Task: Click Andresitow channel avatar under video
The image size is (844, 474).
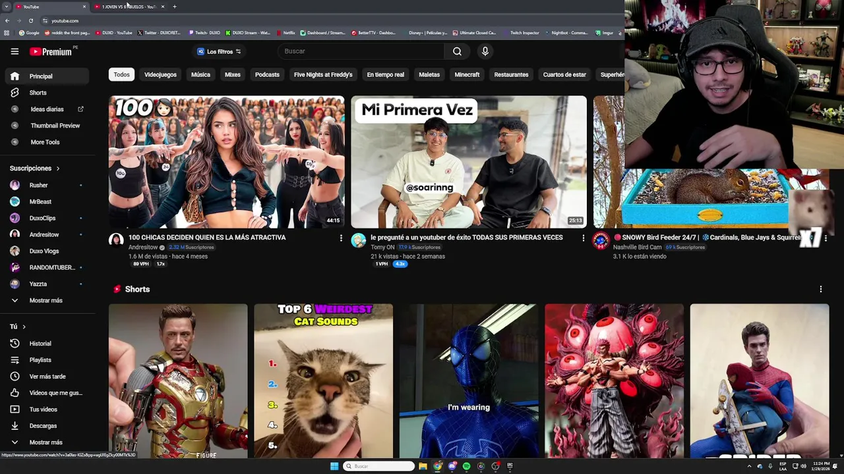Action: point(116,240)
